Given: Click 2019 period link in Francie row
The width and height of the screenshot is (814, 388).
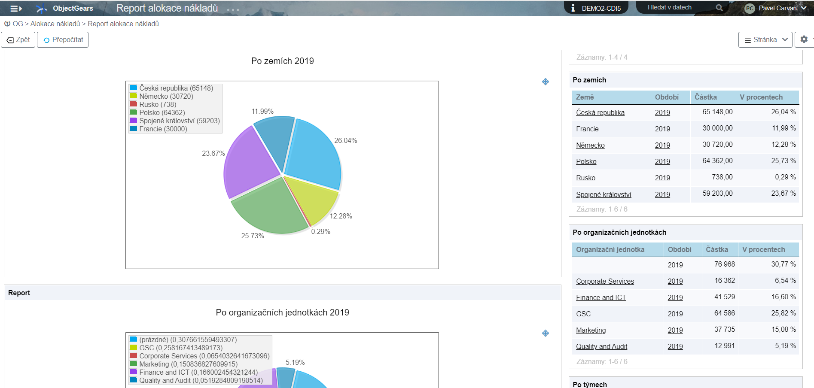Looking at the screenshot, I should [662, 129].
